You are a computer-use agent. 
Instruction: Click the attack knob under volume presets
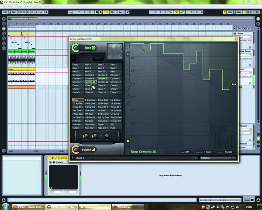click(x=86, y=136)
